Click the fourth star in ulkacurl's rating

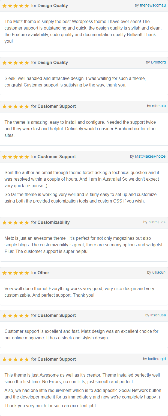21,273
